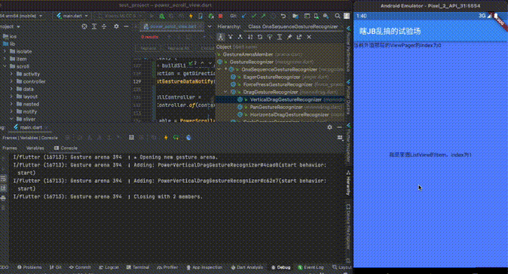This screenshot has height=274, width=508.
Task: Open the Event Log tool window
Action: (311, 267)
